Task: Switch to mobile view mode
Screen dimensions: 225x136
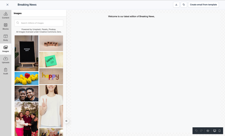Action: pyautogui.click(x=219, y=131)
